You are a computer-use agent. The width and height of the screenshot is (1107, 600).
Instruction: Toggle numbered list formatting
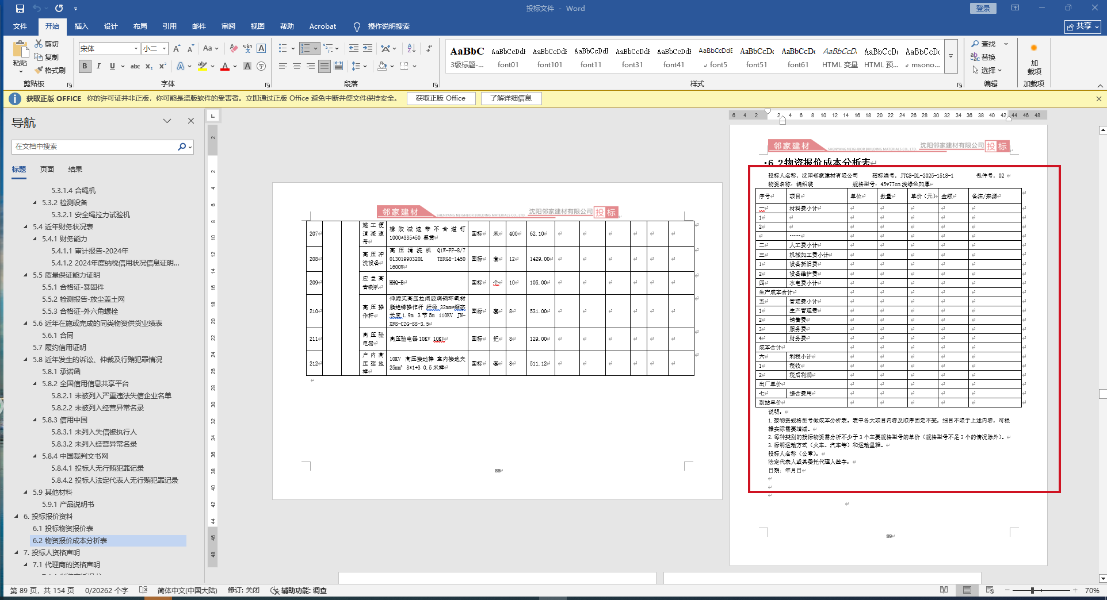pos(306,48)
